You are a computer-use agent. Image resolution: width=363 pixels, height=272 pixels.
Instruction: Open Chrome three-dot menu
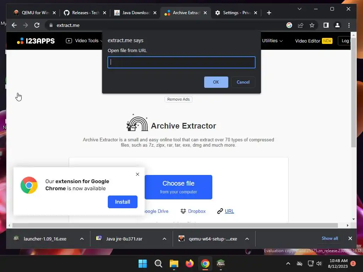coord(349,25)
